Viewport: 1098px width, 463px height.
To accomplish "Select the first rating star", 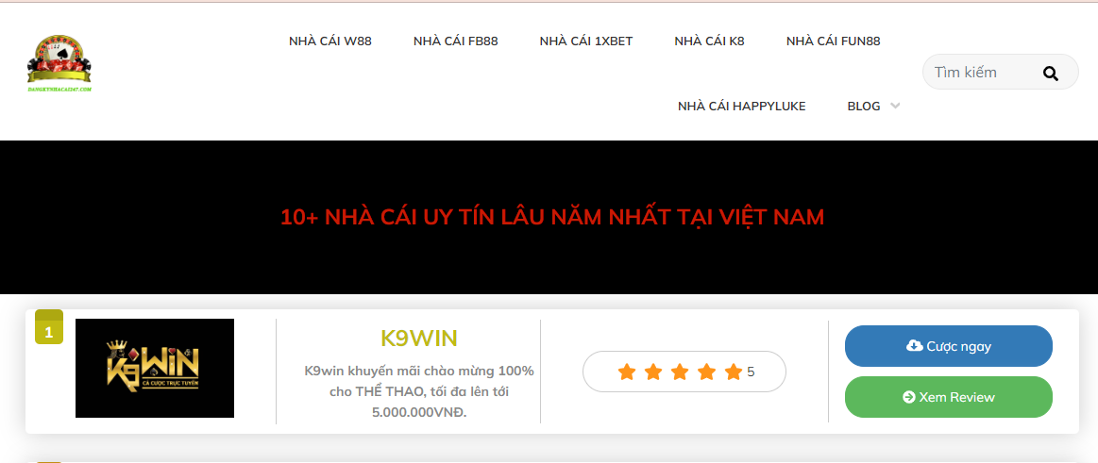I will (x=627, y=372).
